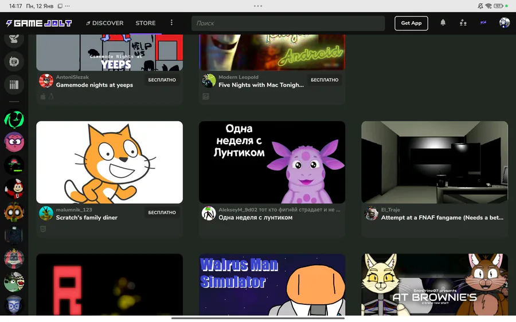
Task: Click БЕСПЛАТНО badge on Gamemode nights at yeeps
Action: click(x=162, y=79)
